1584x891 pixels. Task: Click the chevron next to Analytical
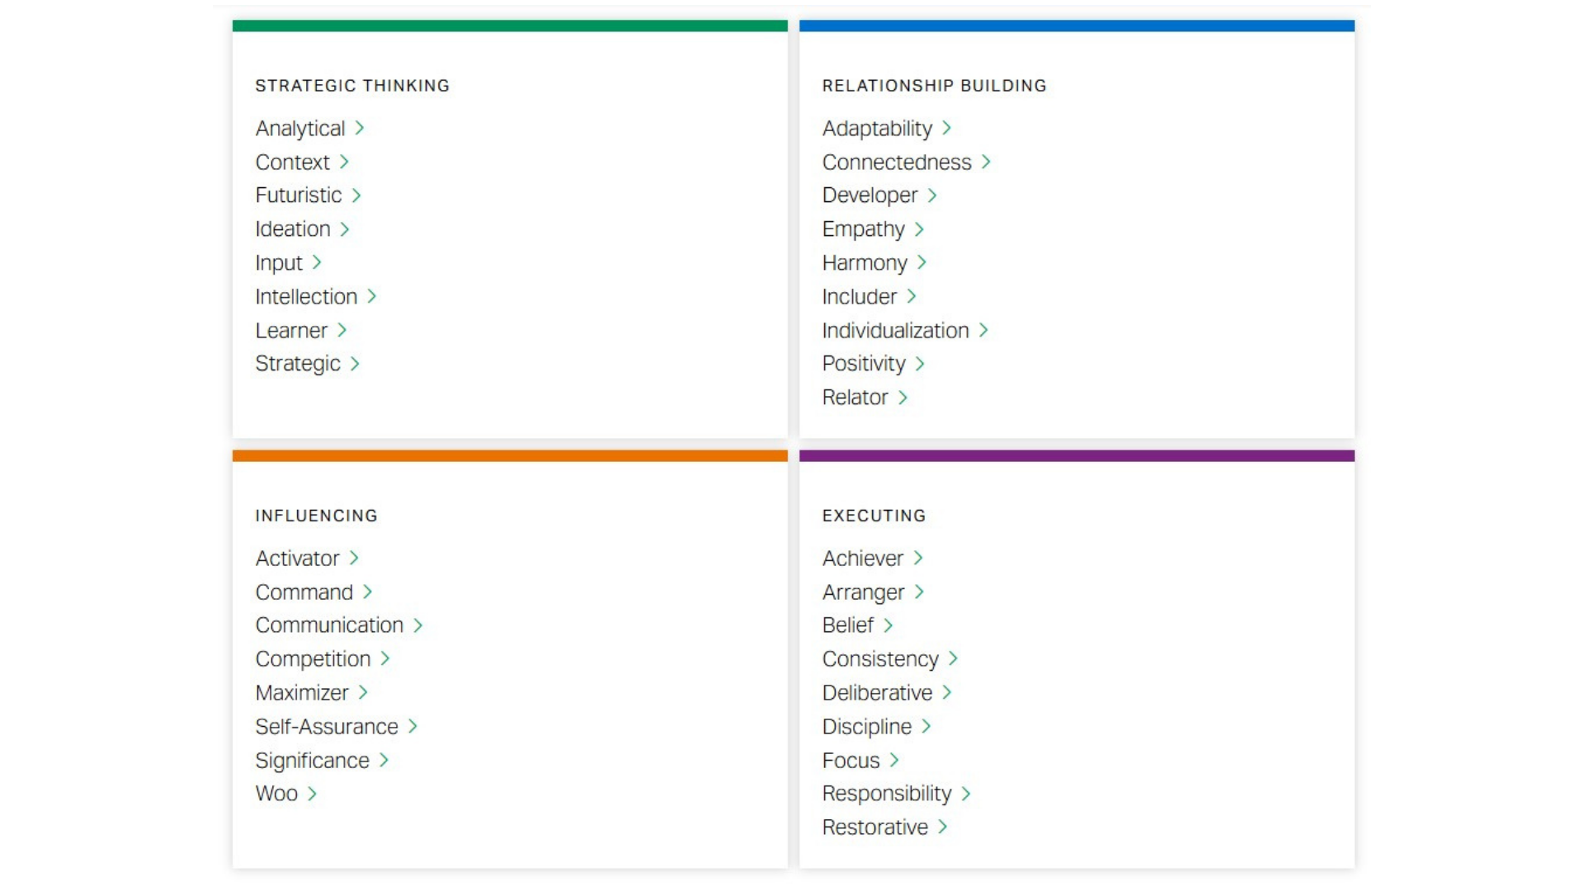(x=360, y=129)
